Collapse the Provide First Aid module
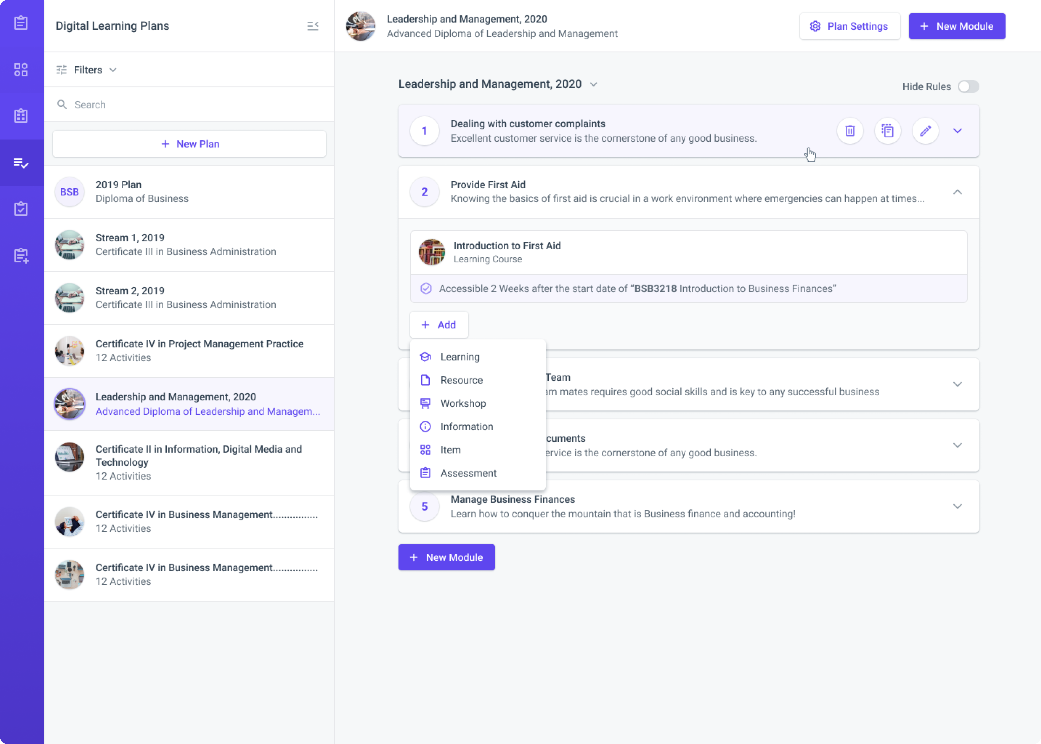1041x744 pixels. click(x=957, y=192)
